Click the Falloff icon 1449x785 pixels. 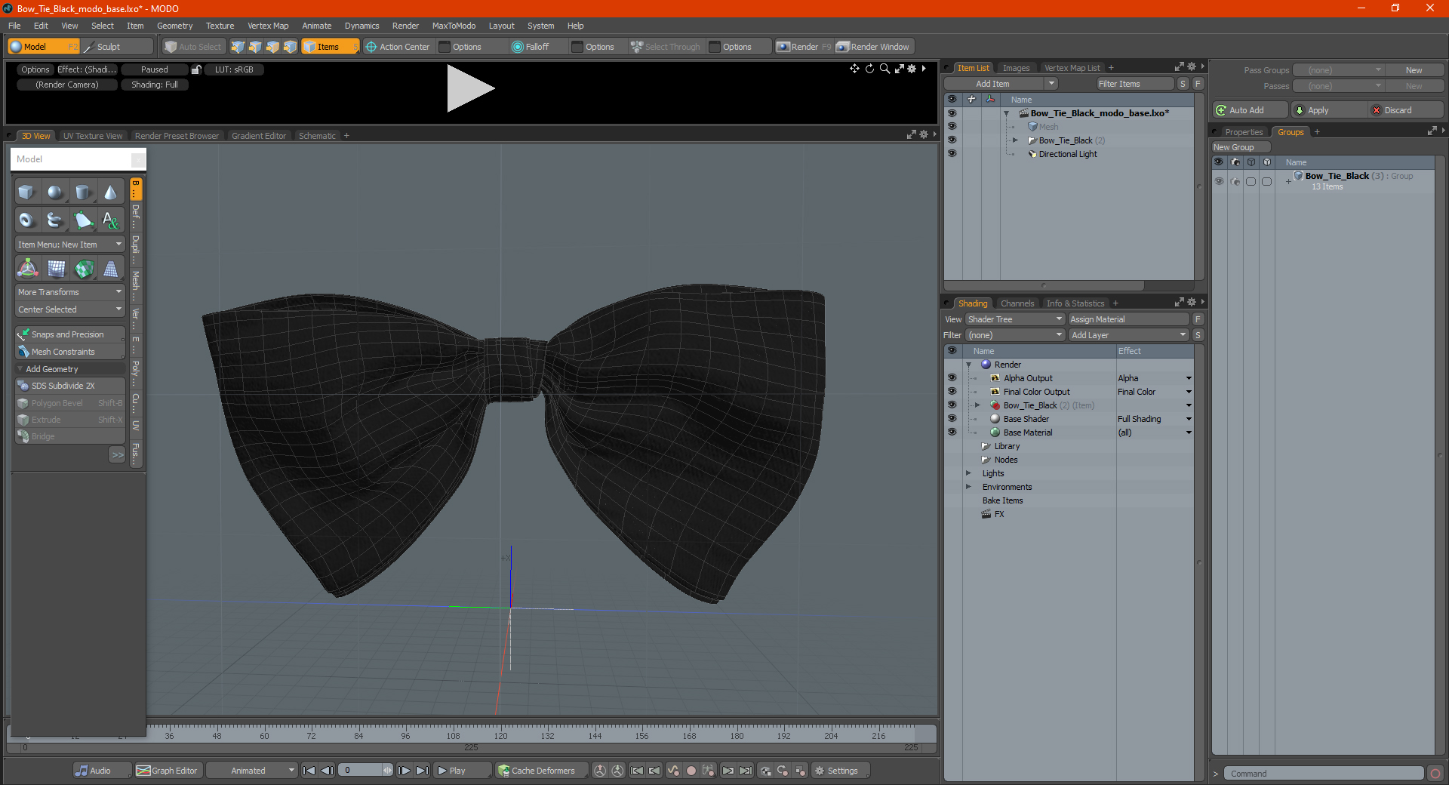click(x=517, y=47)
